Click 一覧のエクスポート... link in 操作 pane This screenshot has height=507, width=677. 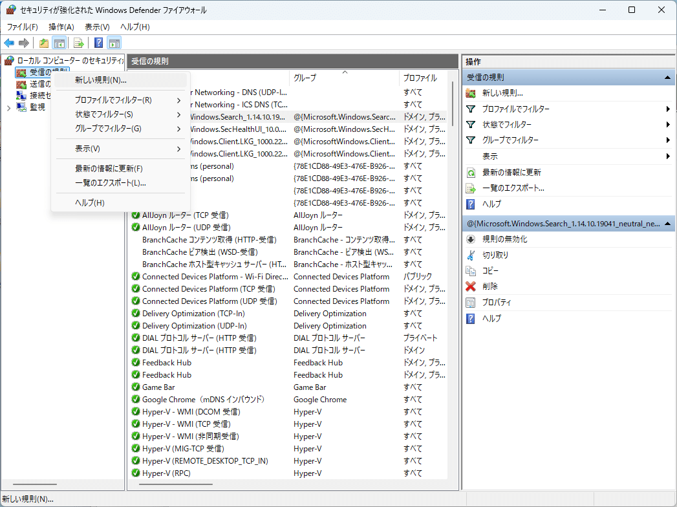coord(513,188)
